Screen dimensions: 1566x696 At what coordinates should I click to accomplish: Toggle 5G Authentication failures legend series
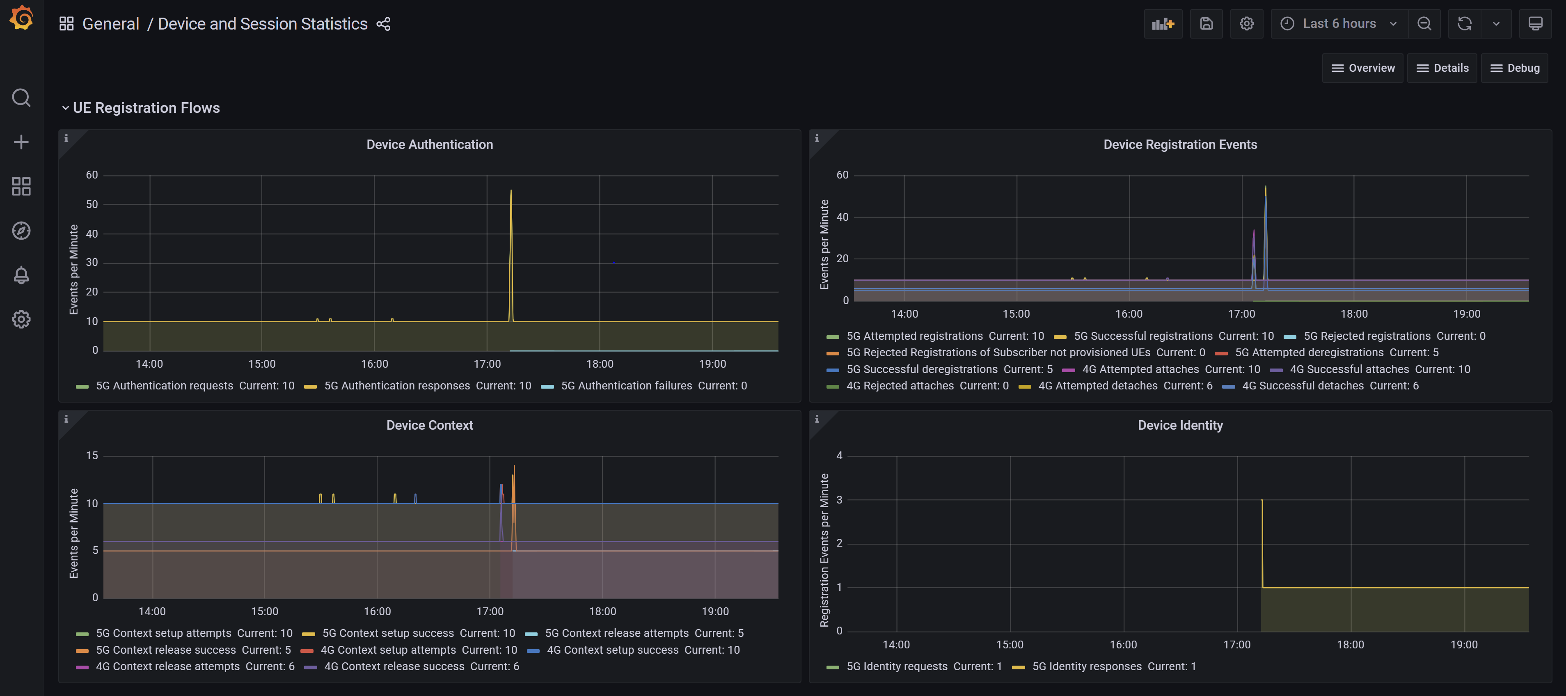[626, 385]
